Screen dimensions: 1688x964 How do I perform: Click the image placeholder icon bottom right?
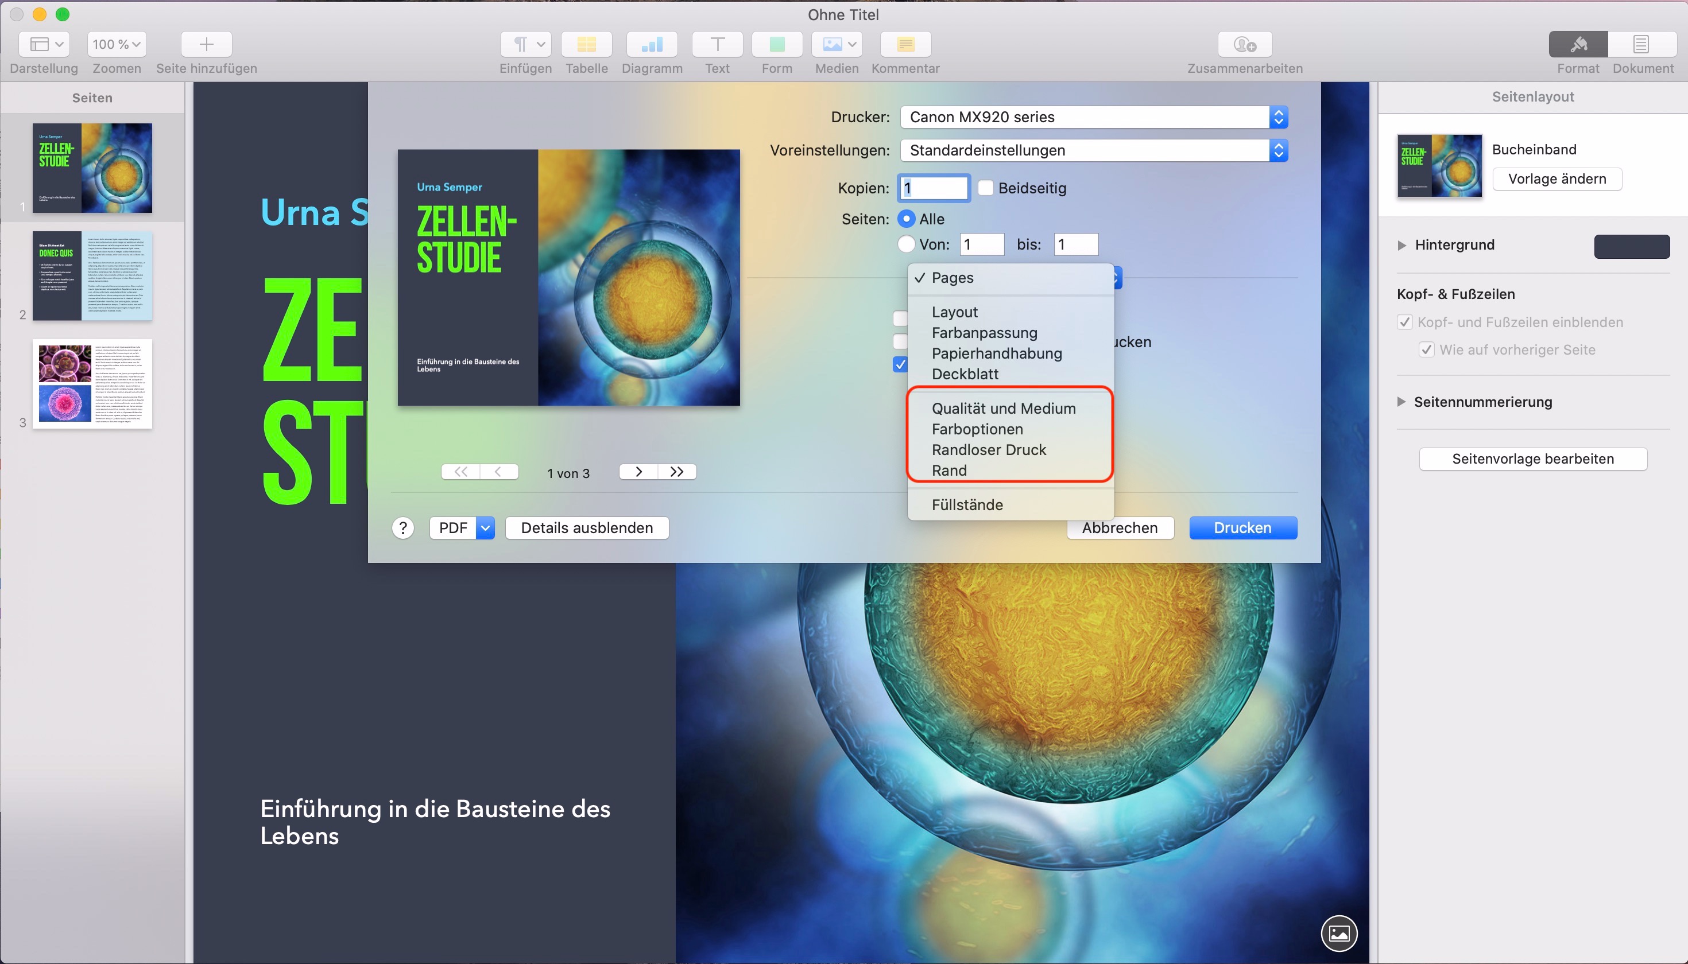coord(1338,934)
